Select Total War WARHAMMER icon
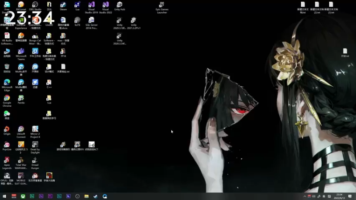The width and height of the screenshot is (356, 200). click(21, 164)
